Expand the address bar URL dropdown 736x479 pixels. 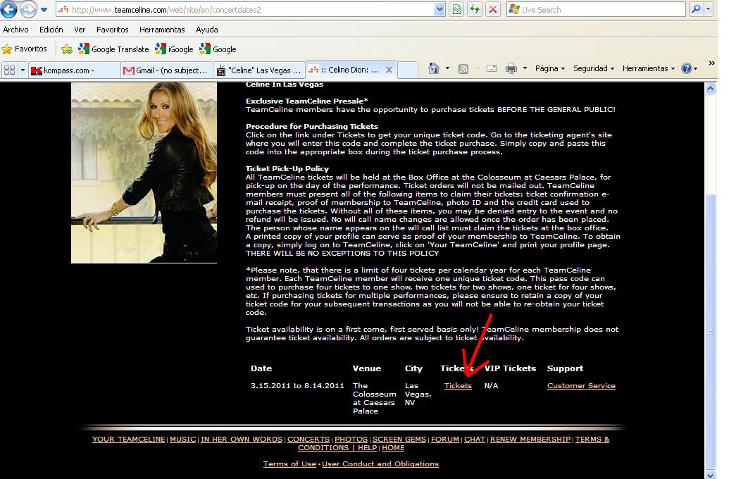tap(440, 10)
